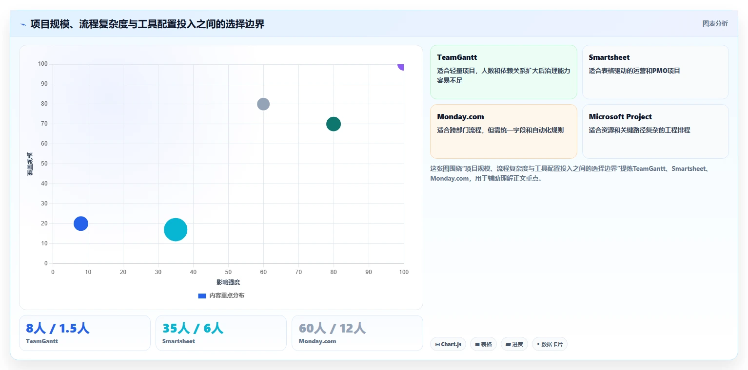Screen dimensions: 748x370
Task: Click the 数据卡片 tag chip
Action: [550, 344]
